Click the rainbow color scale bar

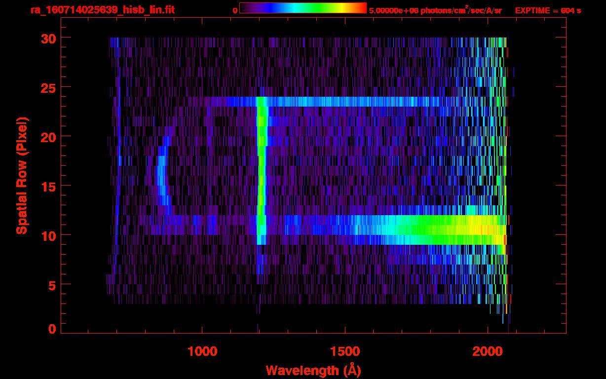[303, 8]
